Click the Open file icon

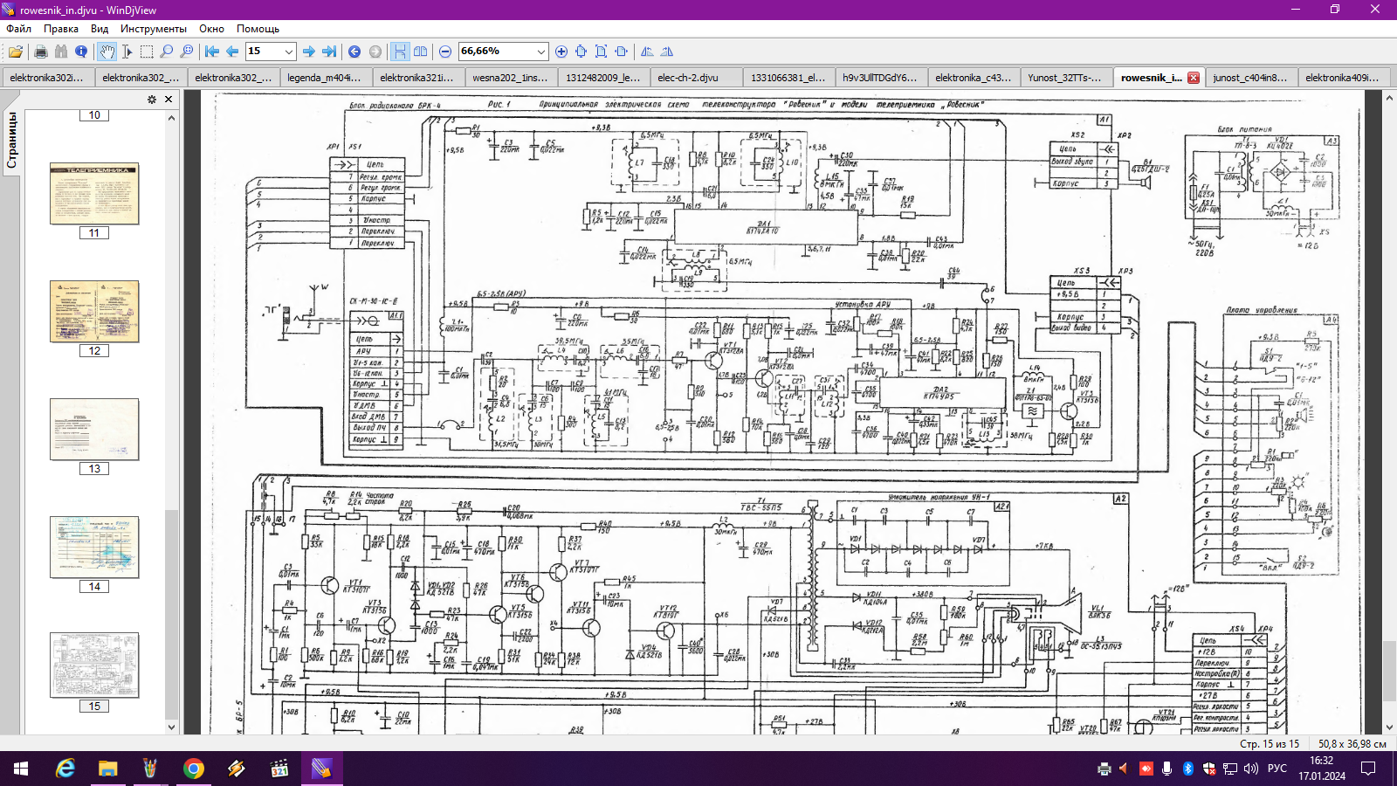pos(16,52)
